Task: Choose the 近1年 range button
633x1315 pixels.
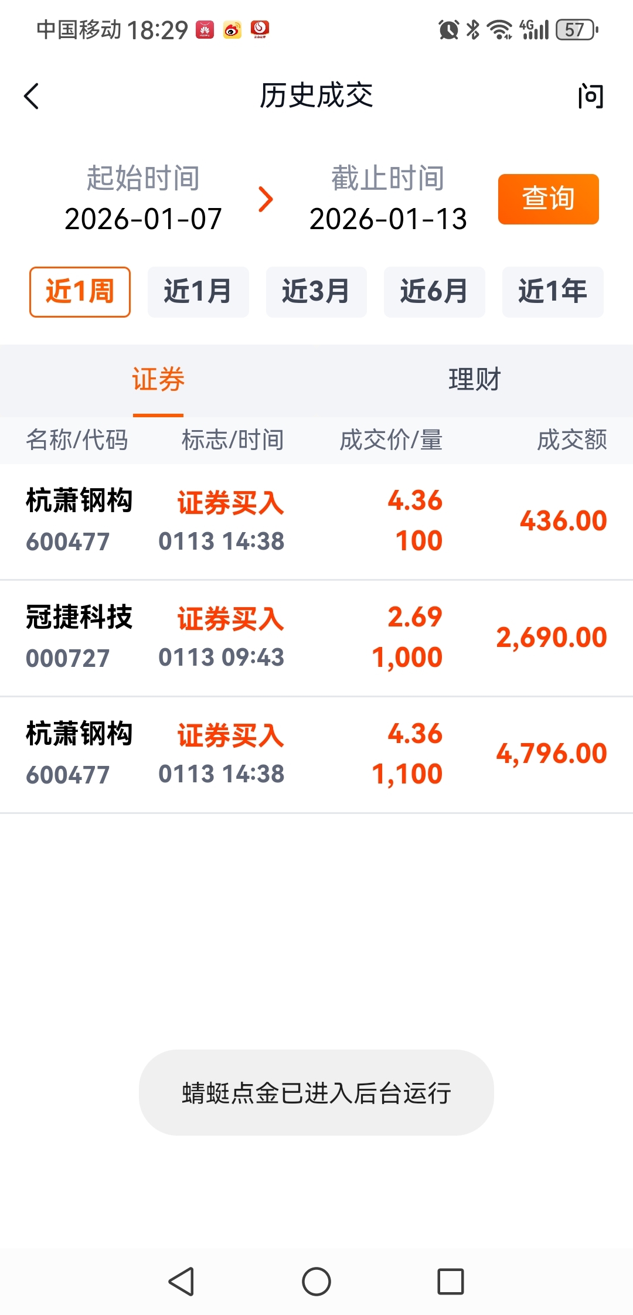Action: coord(553,292)
